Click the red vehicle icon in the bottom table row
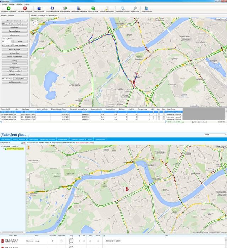This screenshot has height=248, width=227. tap(2, 241)
